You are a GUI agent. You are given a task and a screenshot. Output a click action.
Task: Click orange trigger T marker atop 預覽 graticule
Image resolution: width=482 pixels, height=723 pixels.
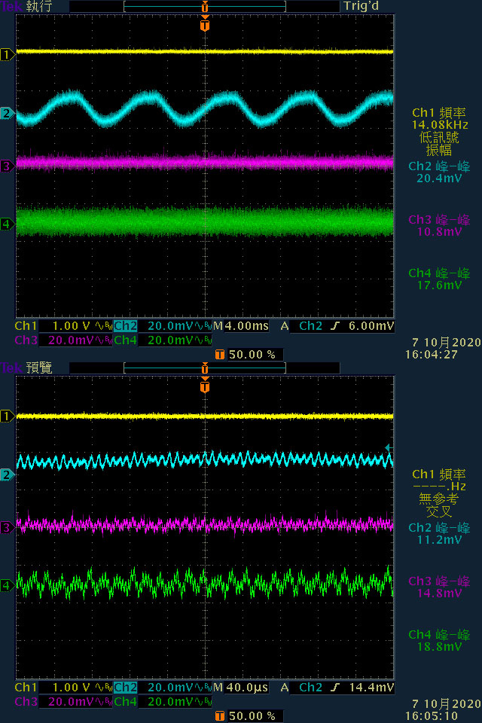coord(205,386)
